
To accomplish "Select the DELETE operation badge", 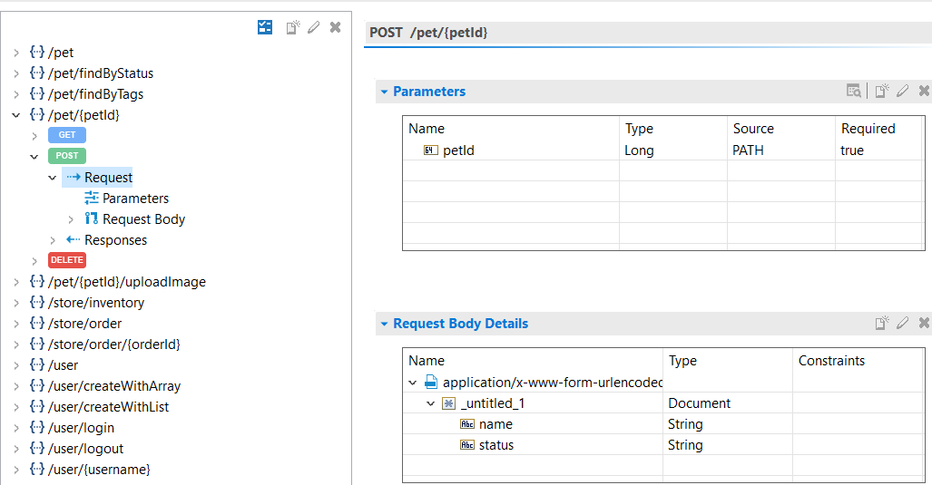I will [x=67, y=260].
